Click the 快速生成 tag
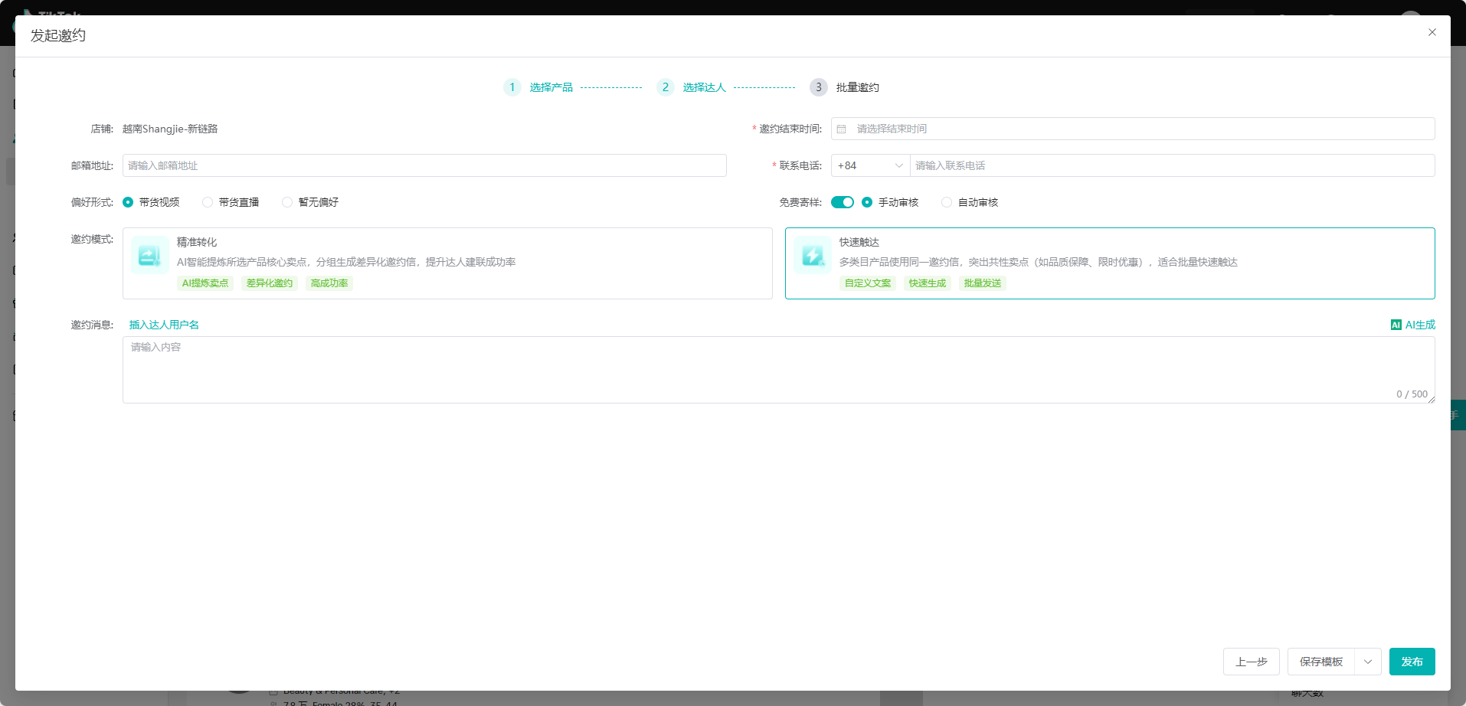The height and width of the screenshot is (706, 1466). coord(928,283)
